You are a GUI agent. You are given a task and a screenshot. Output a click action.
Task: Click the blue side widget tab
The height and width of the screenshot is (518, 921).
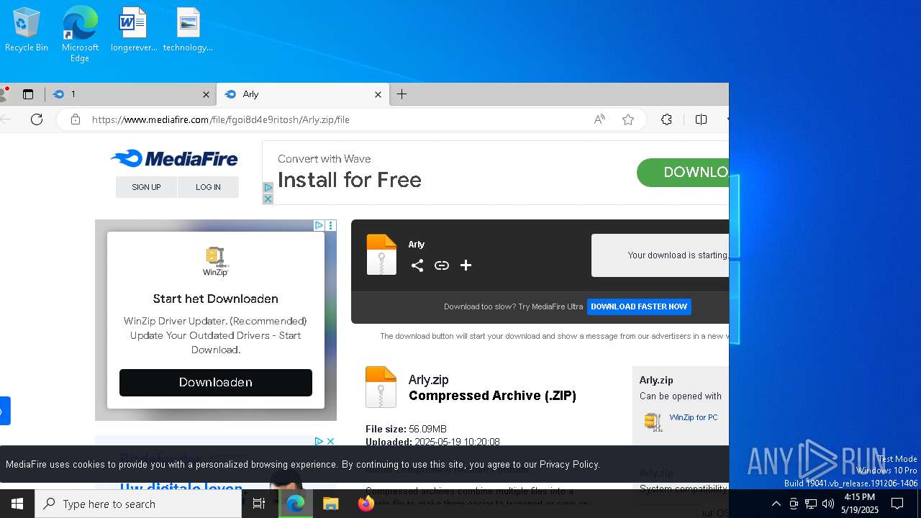pos(5,411)
